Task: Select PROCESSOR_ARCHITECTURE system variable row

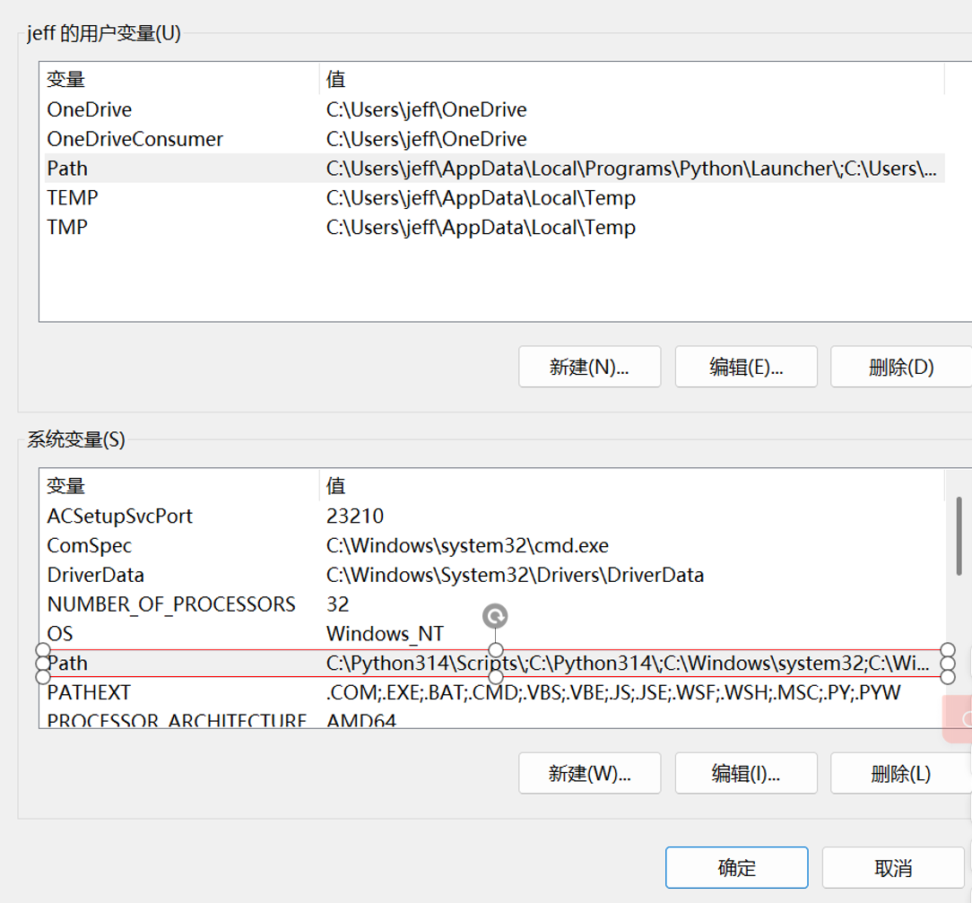Action: tap(495, 719)
